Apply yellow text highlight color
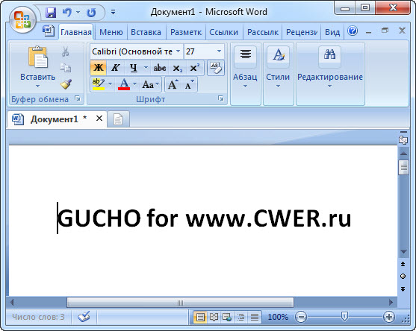This screenshot has height=331, width=416. pyautogui.click(x=98, y=84)
